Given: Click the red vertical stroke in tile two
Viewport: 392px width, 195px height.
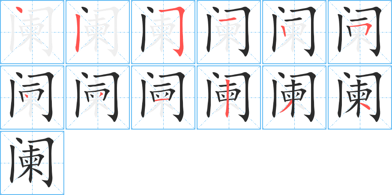Looking at the screenshot, I should [x=77, y=34].
